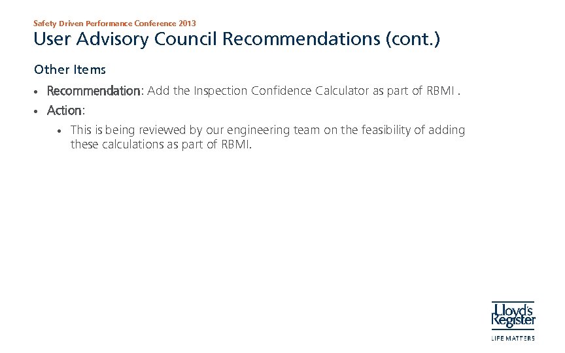
Task: Click the divider line under the logo
Action: coord(513,330)
